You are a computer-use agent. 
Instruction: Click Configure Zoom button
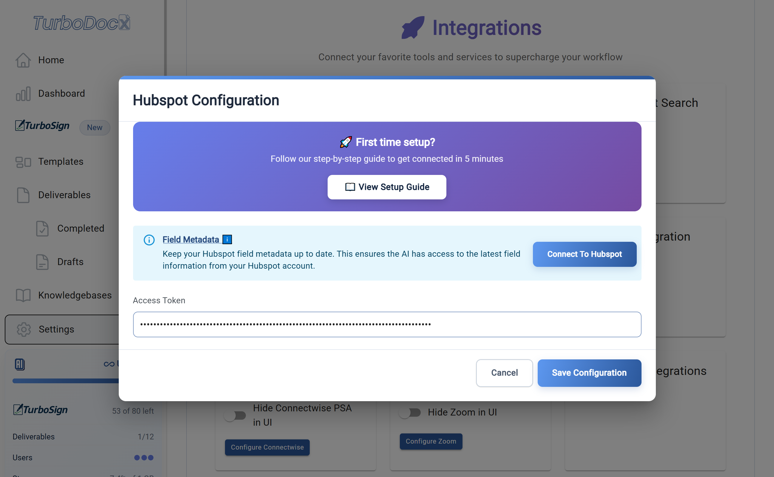(x=431, y=441)
